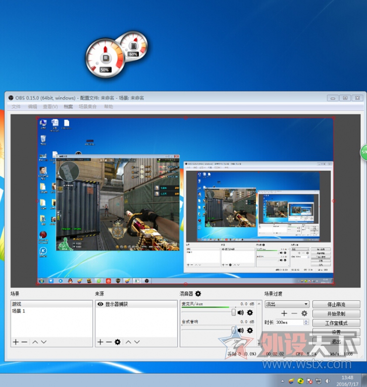Show hidden tray icons arrow

coord(282,381)
